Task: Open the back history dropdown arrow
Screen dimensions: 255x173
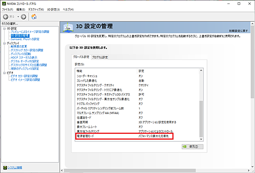Action: pos(18,17)
